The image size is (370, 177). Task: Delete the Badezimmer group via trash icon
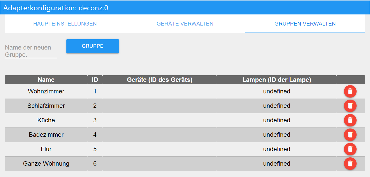(x=350, y=135)
